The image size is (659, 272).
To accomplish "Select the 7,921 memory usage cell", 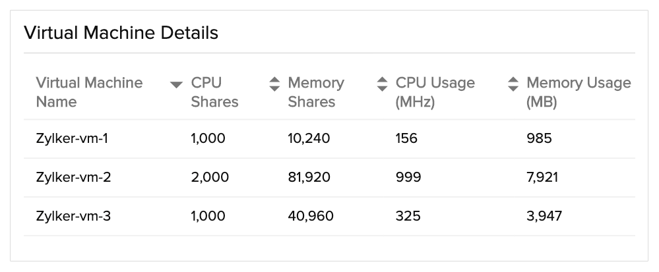I will point(542,177).
